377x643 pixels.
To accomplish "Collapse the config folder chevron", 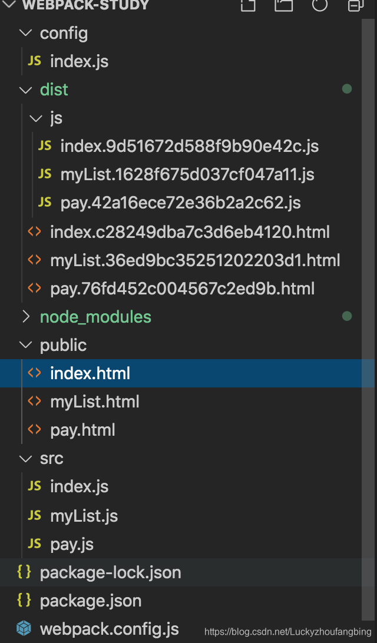I will [26, 33].
